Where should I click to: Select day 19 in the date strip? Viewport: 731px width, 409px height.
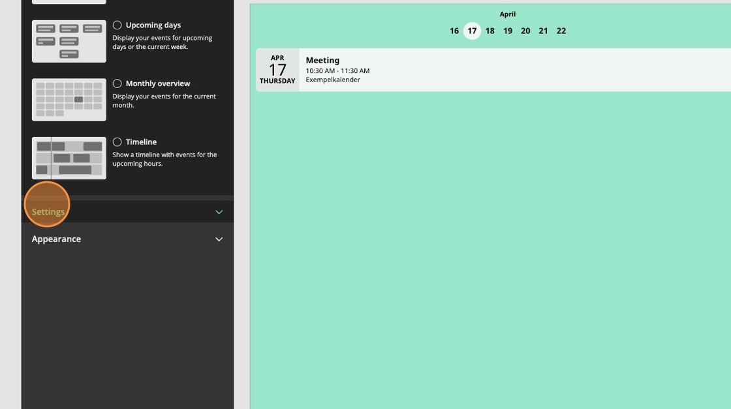pyautogui.click(x=508, y=31)
